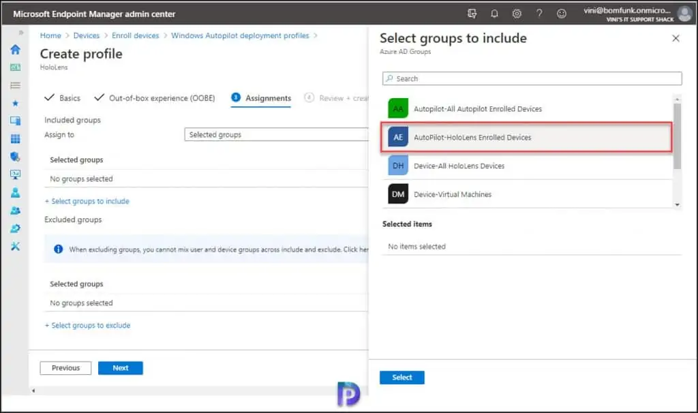This screenshot has width=698, height=413.
Task: Open the directory and subscription filter icon
Action: (x=472, y=14)
